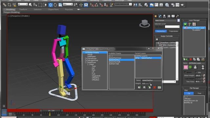Open the Hierarchy command panel tab
Image resolution: width=210 pixels, height=118 pixels.
(x=164, y=16)
